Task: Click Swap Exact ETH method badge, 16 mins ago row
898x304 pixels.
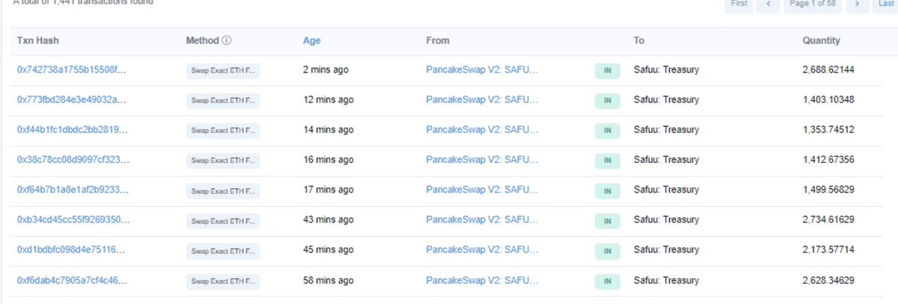Action: pyautogui.click(x=223, y=161)
